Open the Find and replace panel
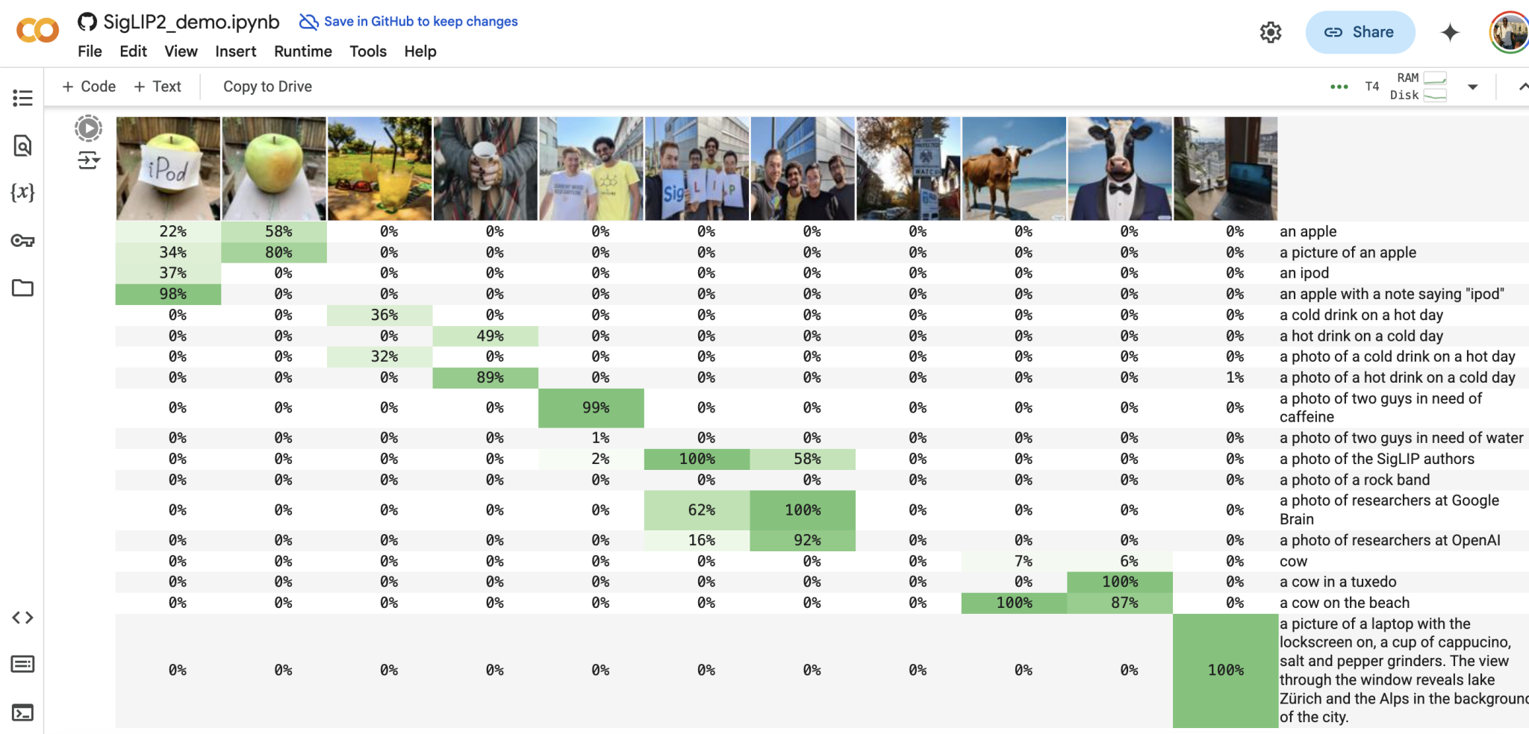The height and width of the screenshot is (734, 1529). tap(22, 146)
